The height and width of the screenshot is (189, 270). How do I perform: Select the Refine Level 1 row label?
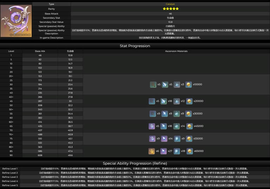point(10,169)
